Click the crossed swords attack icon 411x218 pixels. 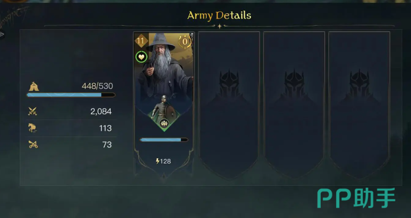[33, 111]
